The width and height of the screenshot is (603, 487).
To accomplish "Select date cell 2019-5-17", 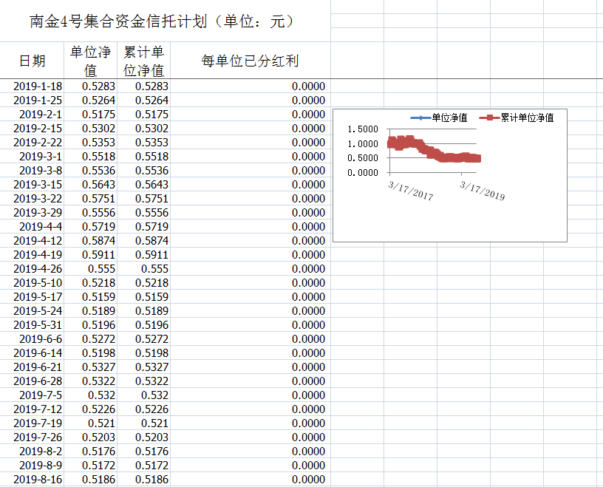I will pyautogui.click(x=32, y=296).
